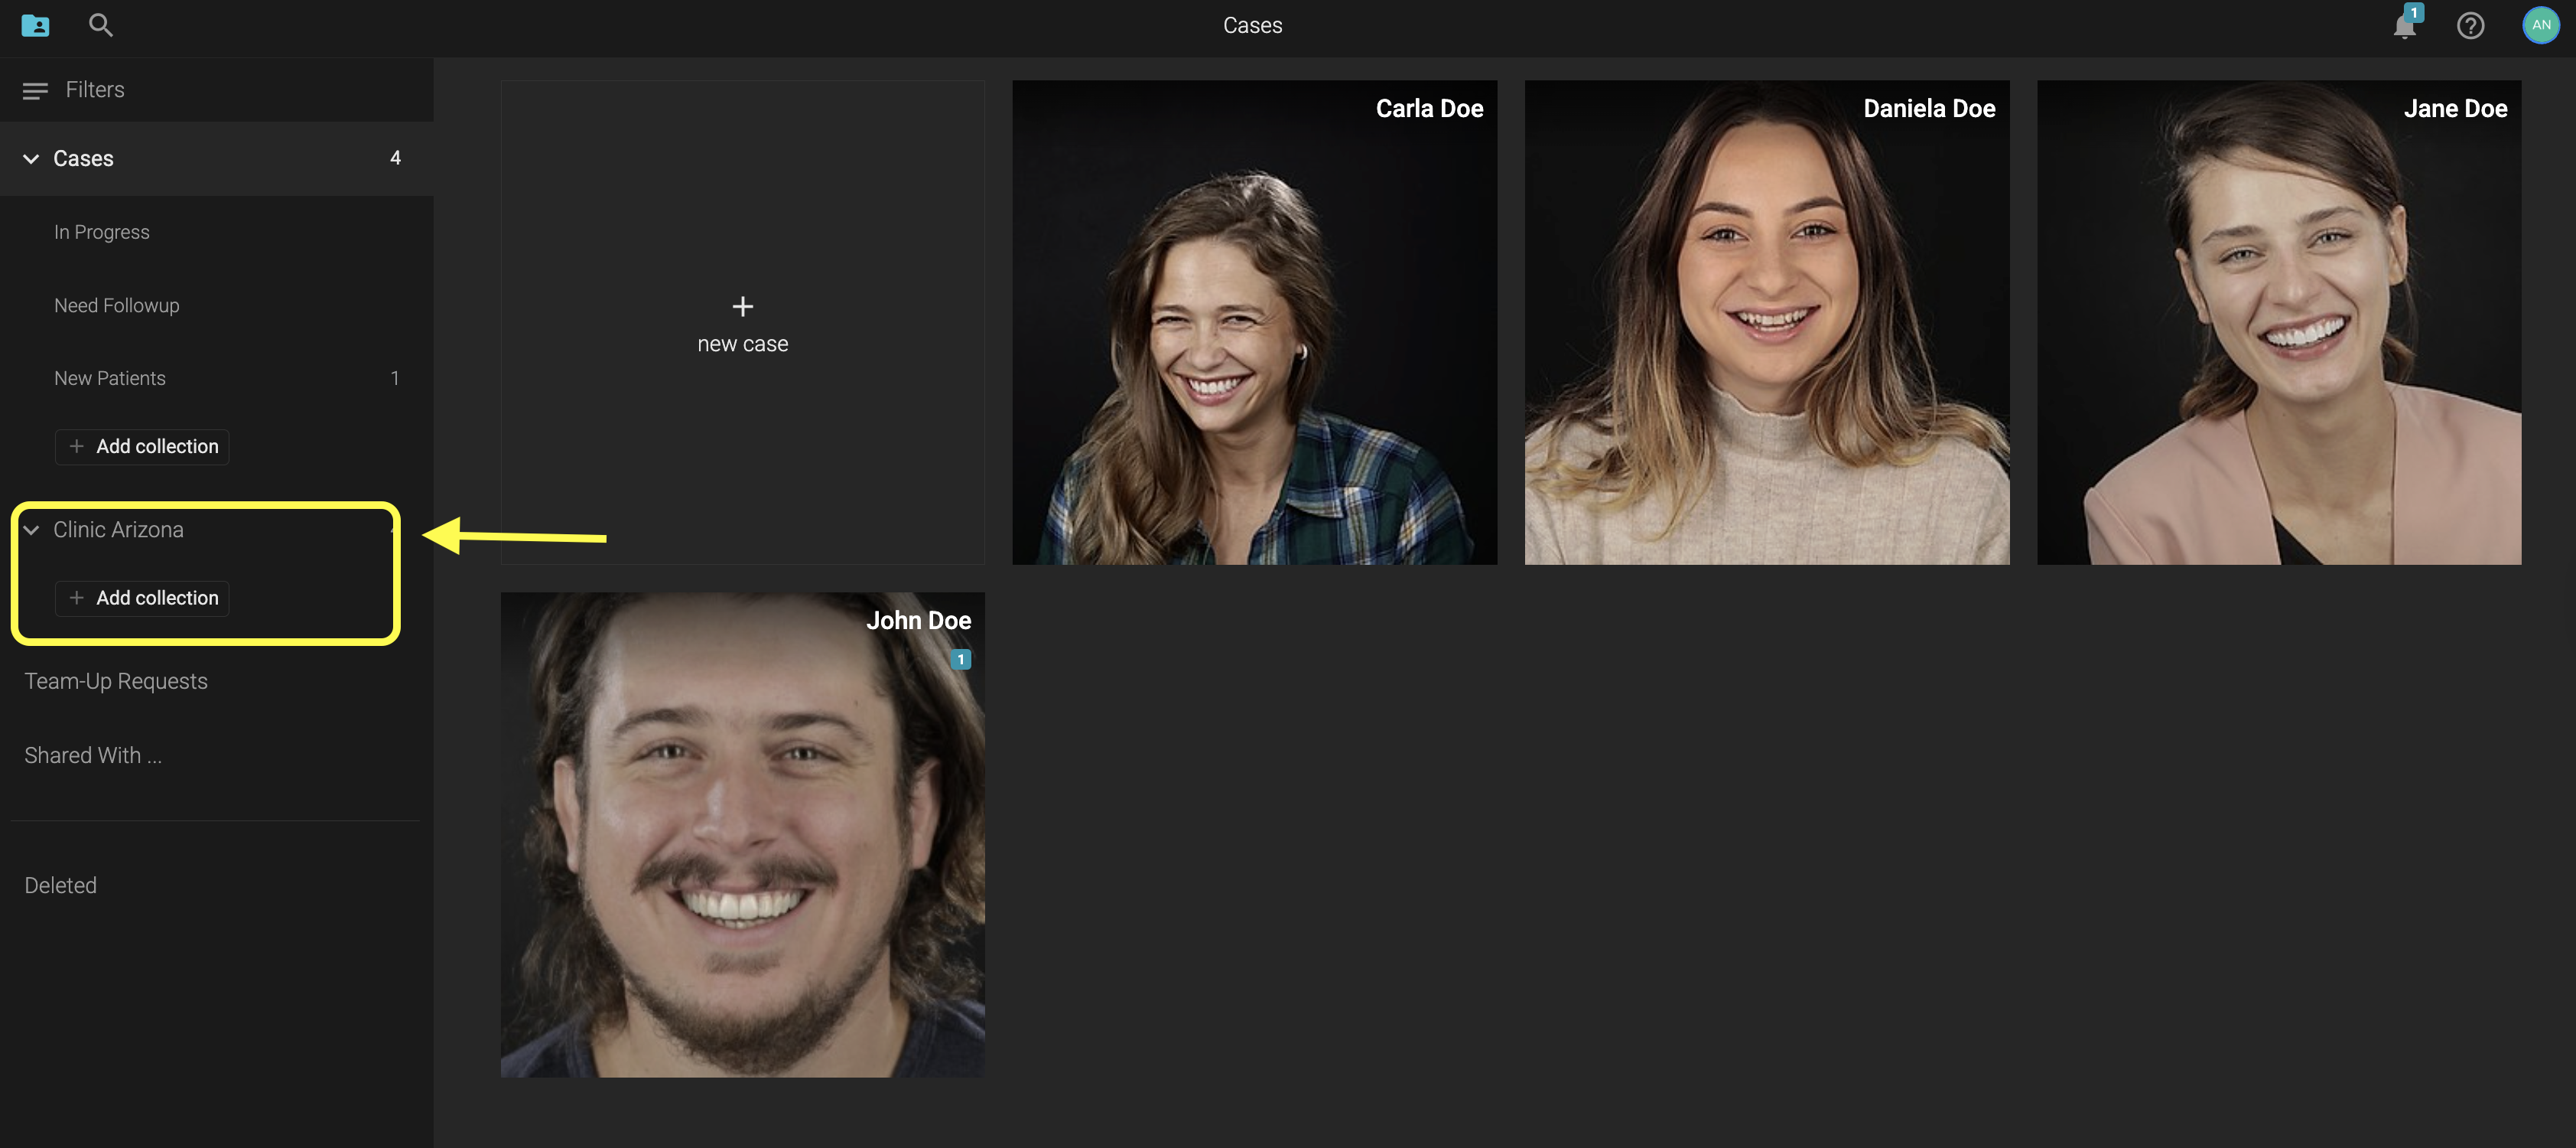2576x1148 pixels.
Task: Click Add collection under Cases
Action: [x=142, y=448]
